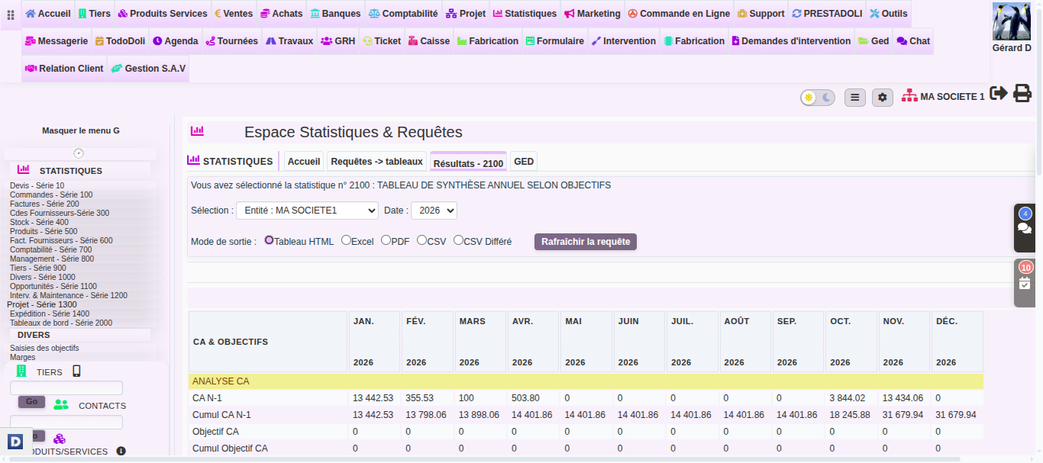Viewport: 1043px width, 463px height.
Task: Open the Marketing menu
Action: coord(593,14)
